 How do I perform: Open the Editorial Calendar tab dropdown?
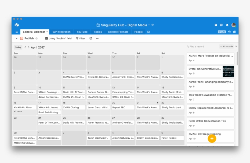tap(47, 32)
